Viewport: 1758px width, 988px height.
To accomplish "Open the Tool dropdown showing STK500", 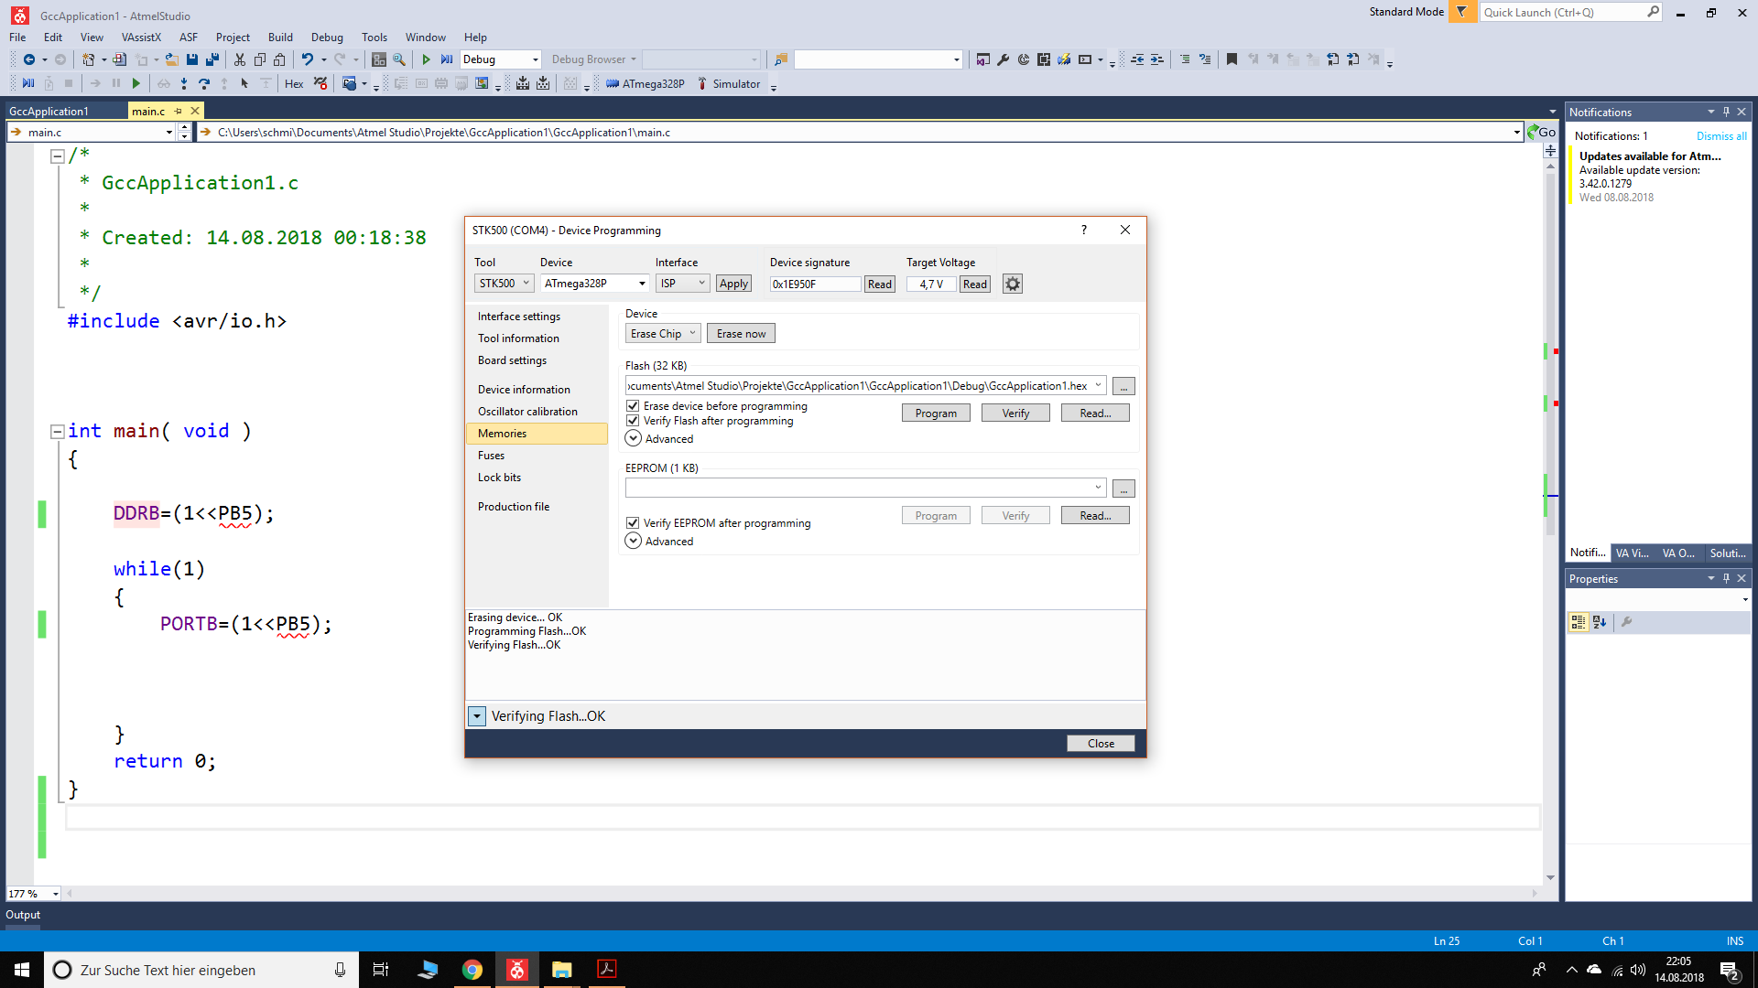I will point(504,284).
